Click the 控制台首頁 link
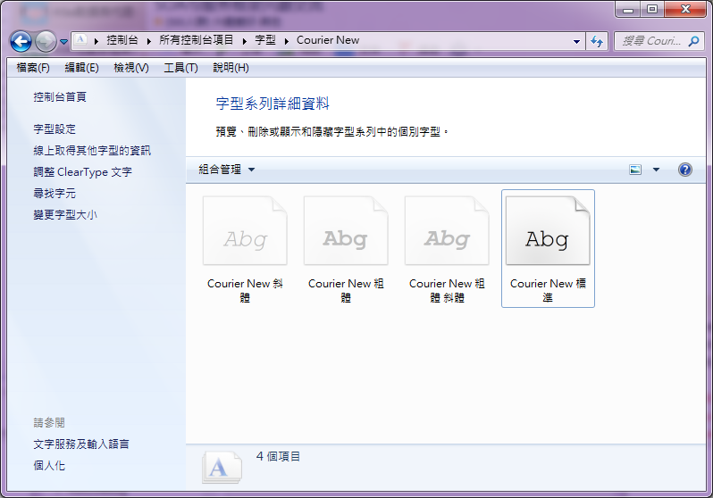Image resolution: width=713 pixels, height=498 pixels. click(x=60, y=97)
